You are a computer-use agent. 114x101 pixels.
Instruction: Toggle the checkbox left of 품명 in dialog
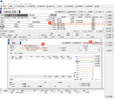point(75,61)
